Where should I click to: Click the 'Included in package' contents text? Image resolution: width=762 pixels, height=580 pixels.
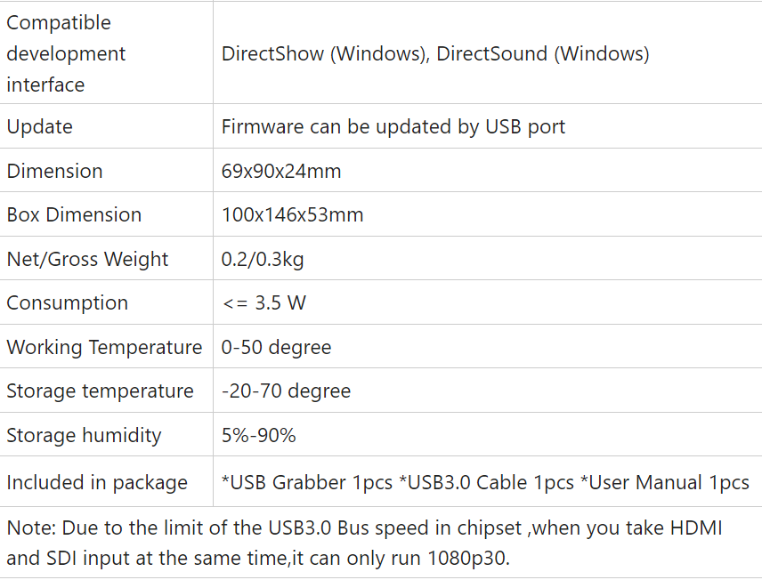(x=485, y=482)
